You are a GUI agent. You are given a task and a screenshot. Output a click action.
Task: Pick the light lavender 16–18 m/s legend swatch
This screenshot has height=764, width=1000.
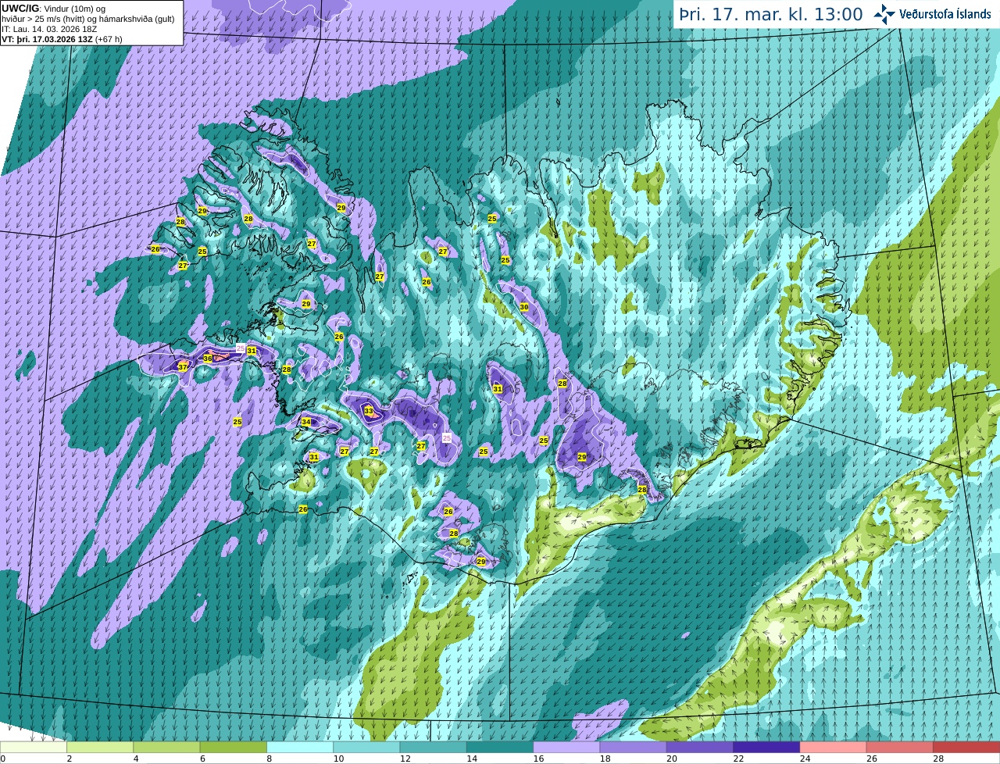[x=566, y=748]
